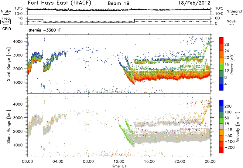Image resolution: width=243 pixels, height=168 pixels.
Task: Click the N.Sky legend label
Action: [6, 11]
